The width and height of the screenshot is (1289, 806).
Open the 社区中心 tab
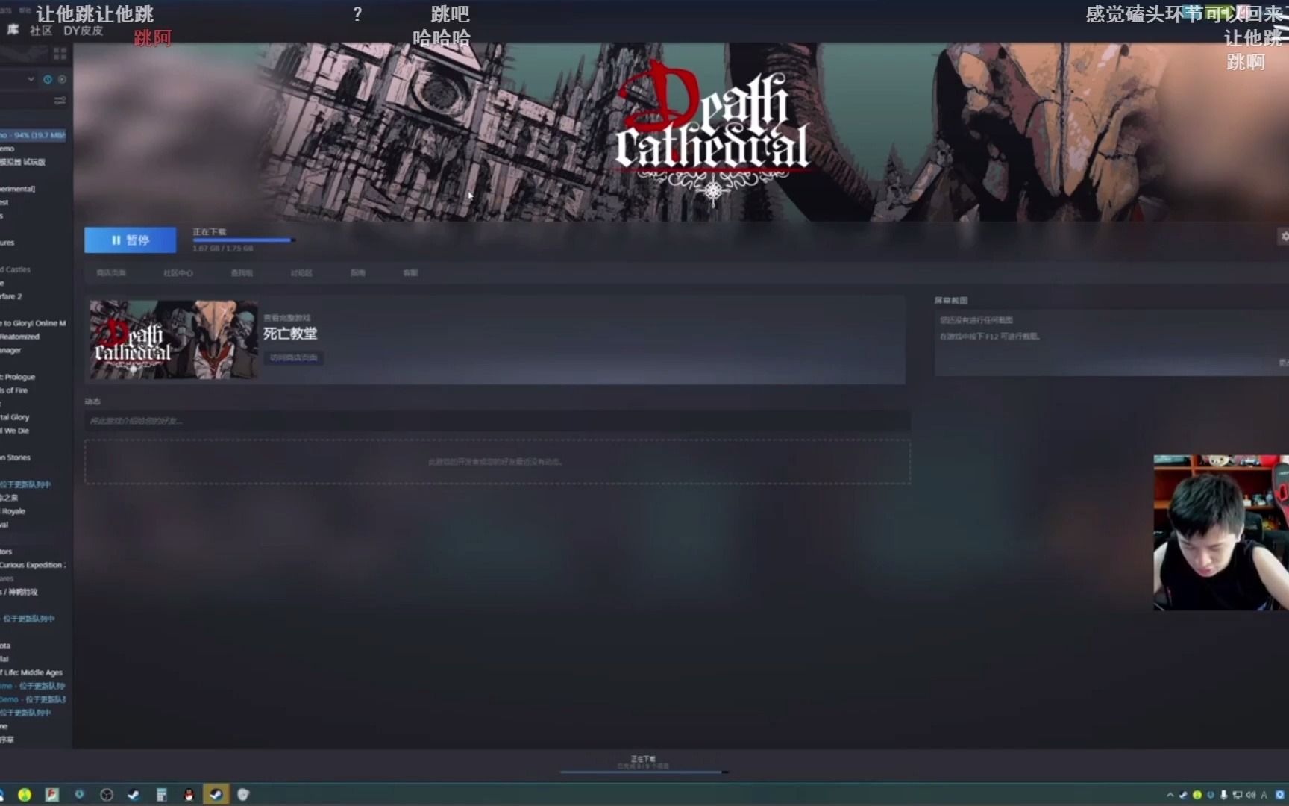click(178, 273)
